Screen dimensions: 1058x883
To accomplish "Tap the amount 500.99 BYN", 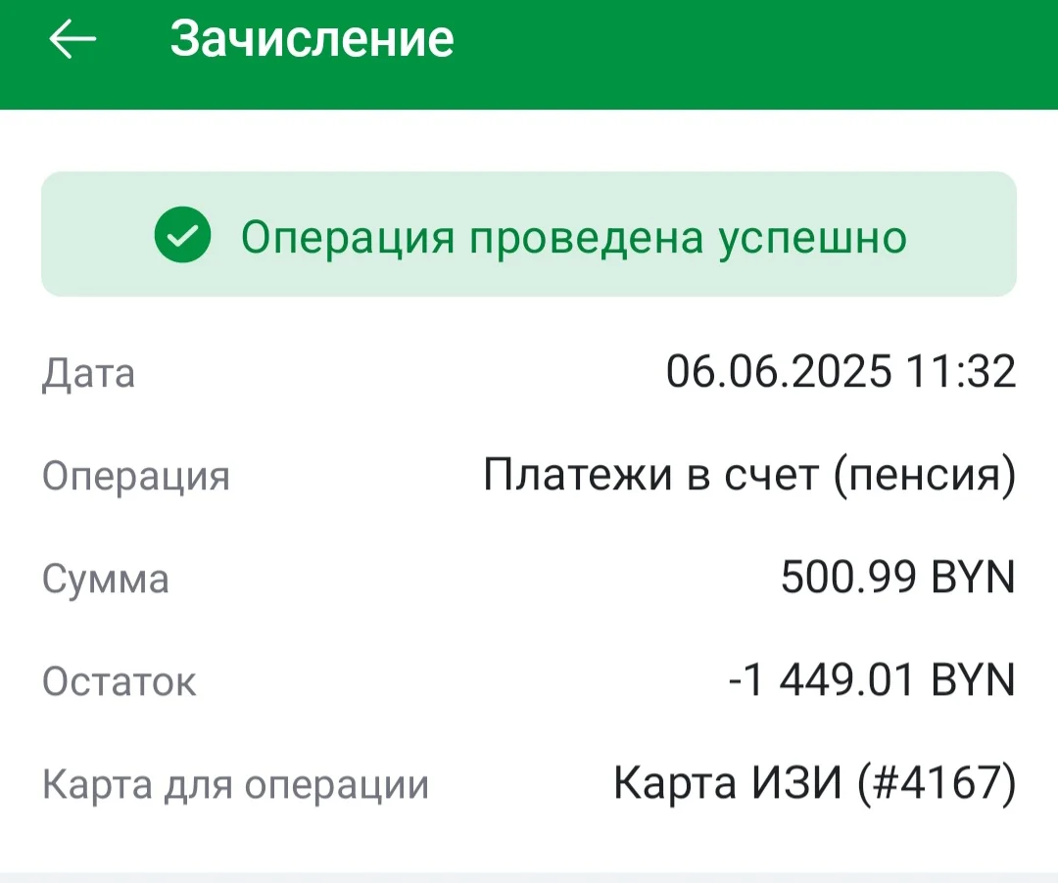I will [x=898, y=577].
